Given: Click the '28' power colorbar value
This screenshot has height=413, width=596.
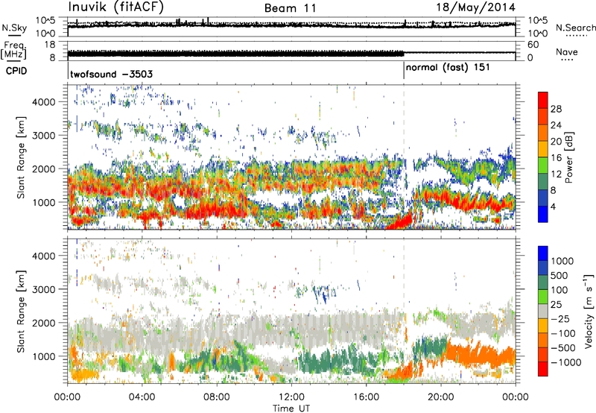Looking at the screenshot, I should point(556,109).
